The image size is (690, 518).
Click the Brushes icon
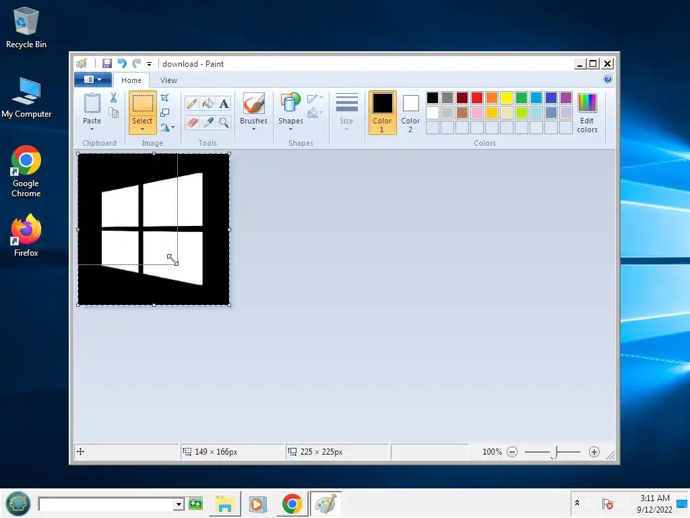click(253, 104)
